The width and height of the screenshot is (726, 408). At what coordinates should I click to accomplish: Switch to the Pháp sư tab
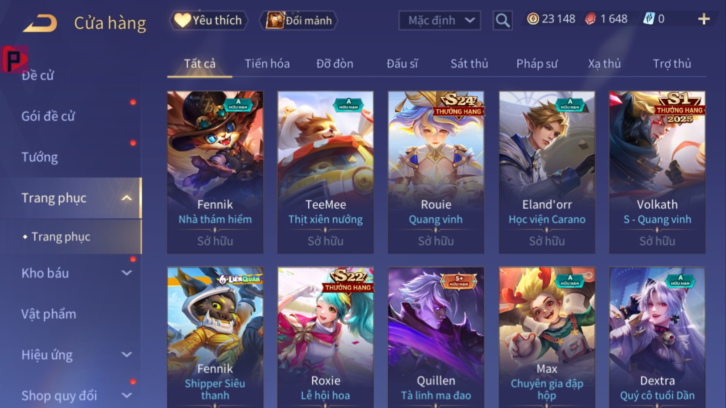536,64
